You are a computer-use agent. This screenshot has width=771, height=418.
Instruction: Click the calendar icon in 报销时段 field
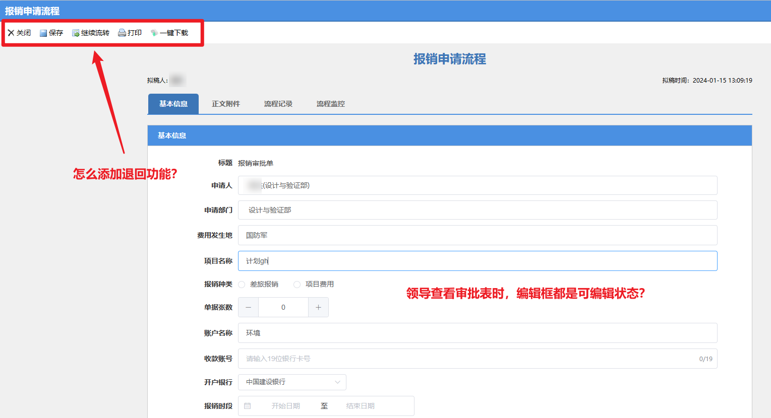(248, 406)
